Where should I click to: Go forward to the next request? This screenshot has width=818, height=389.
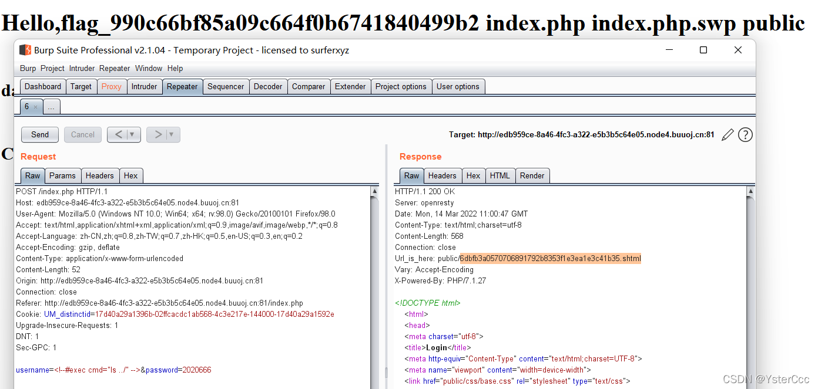pyautogui.click(x=157, y=134)
